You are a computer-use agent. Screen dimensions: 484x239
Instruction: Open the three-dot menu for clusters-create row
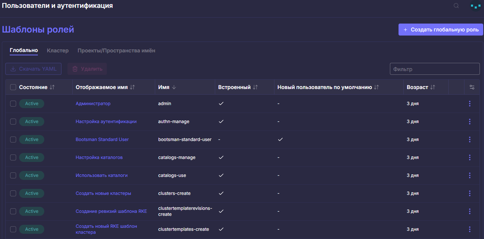tap(470, 193)
